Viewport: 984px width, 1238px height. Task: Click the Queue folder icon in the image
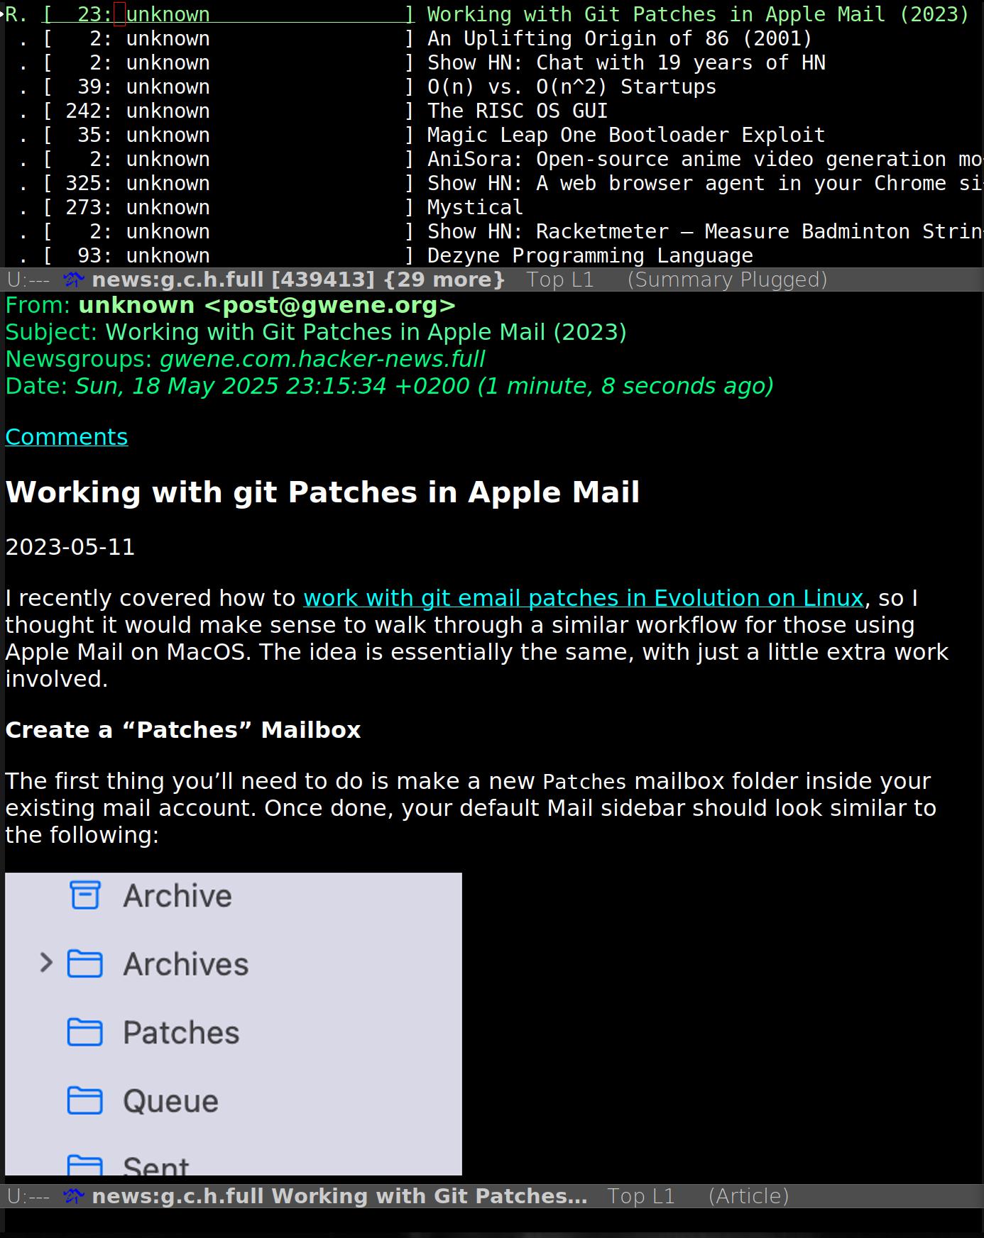pos(85,1100)
